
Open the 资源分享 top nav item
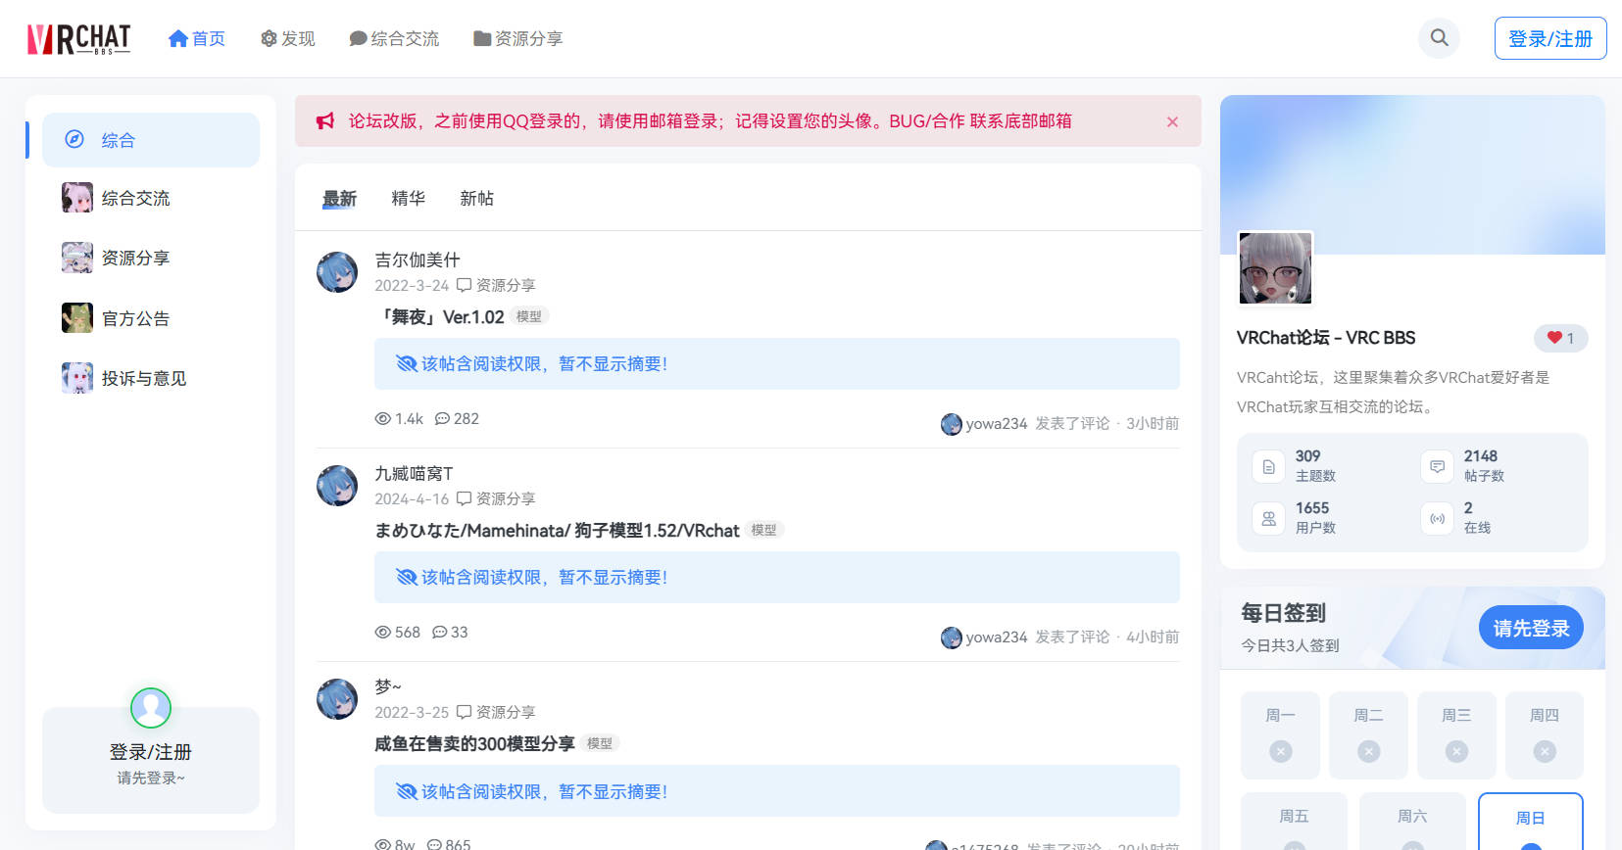[x=517, y=38]
